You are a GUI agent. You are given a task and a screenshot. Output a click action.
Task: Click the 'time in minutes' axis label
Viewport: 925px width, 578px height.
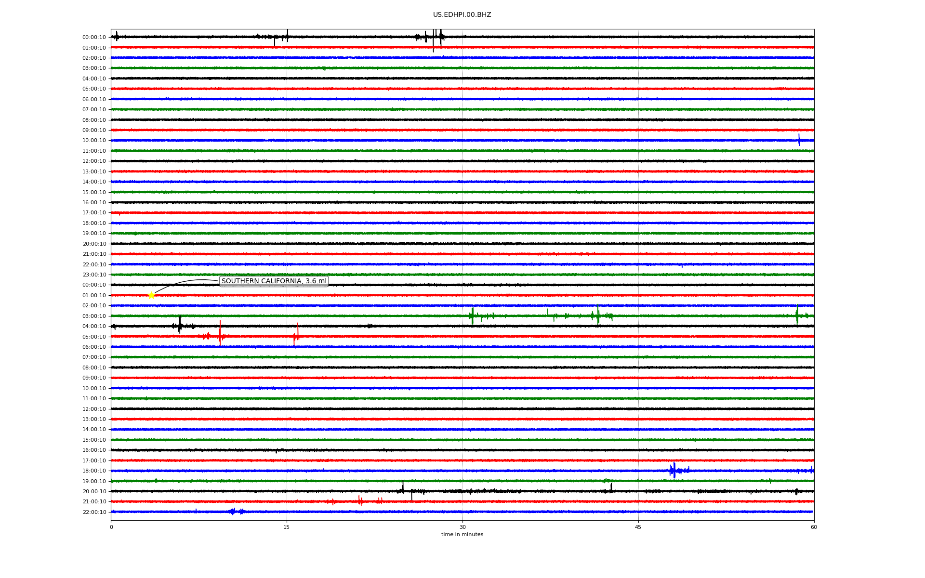coord(462,535)
